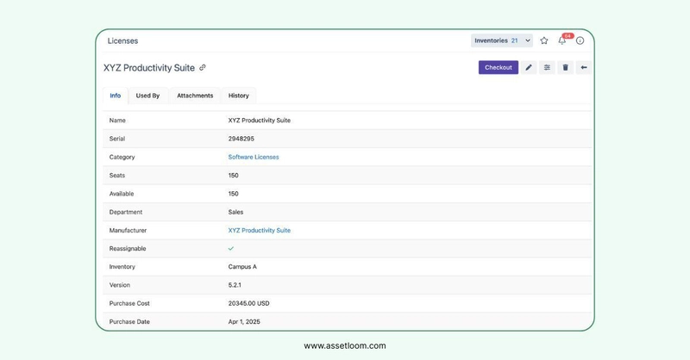
Task: Switch to the Info tab
Action: (116, 96)
